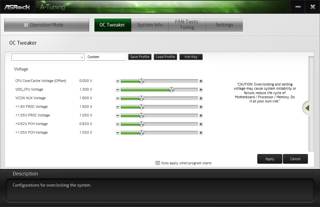Image resolution: width=320 pixels, height=207 pixels.
Task: Open the Operation Mode section
Action: point(47,25)
